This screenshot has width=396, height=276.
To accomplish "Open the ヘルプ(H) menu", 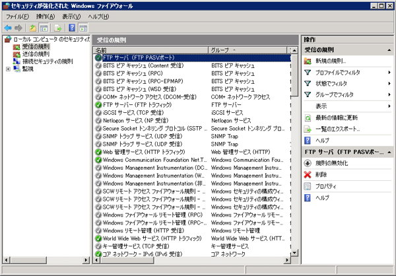I will tap(98, 17).
